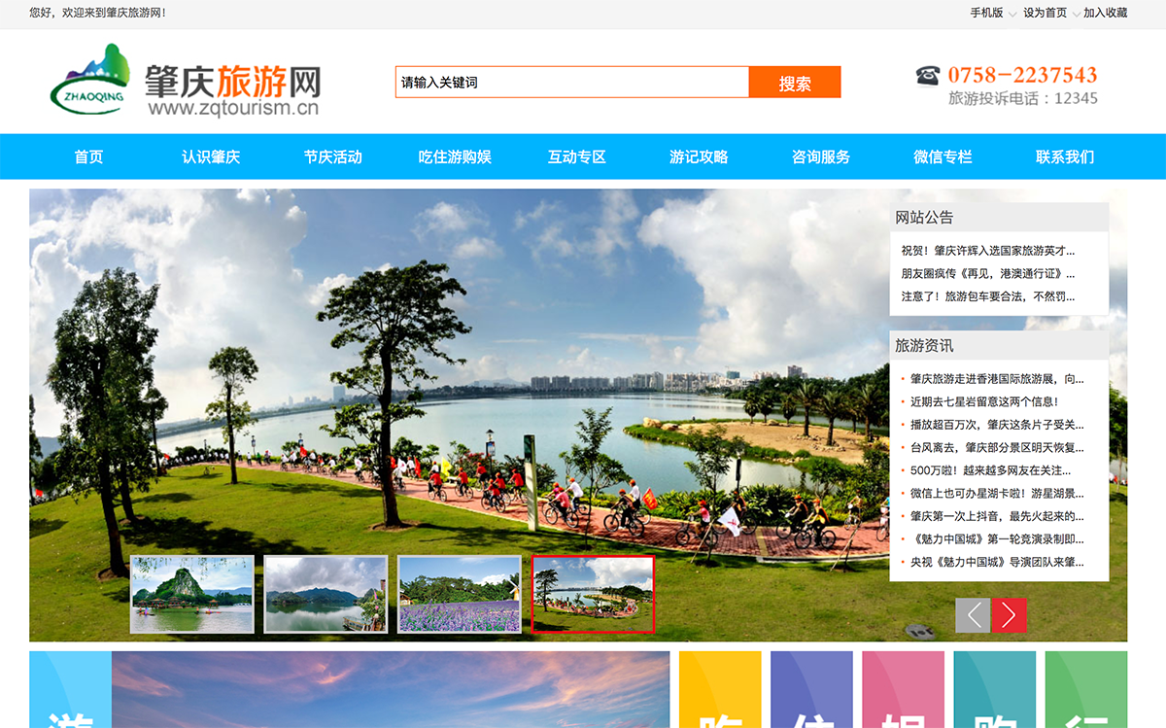1166x728 pixels.
Task: Advance carousel with red next arrow
Action: click(x=1009, y=615)
